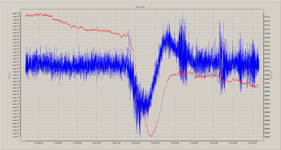Click the 12-20 16:00 time axis label
The image size is (281, 150).
(x=155, y=143)
